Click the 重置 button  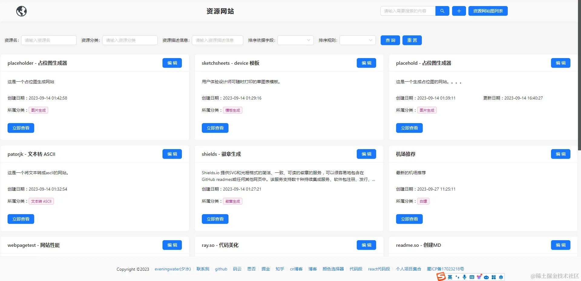(412, 40)
